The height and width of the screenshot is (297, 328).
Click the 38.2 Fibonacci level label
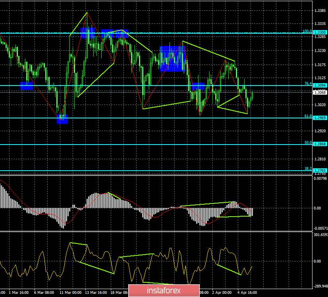308,169
